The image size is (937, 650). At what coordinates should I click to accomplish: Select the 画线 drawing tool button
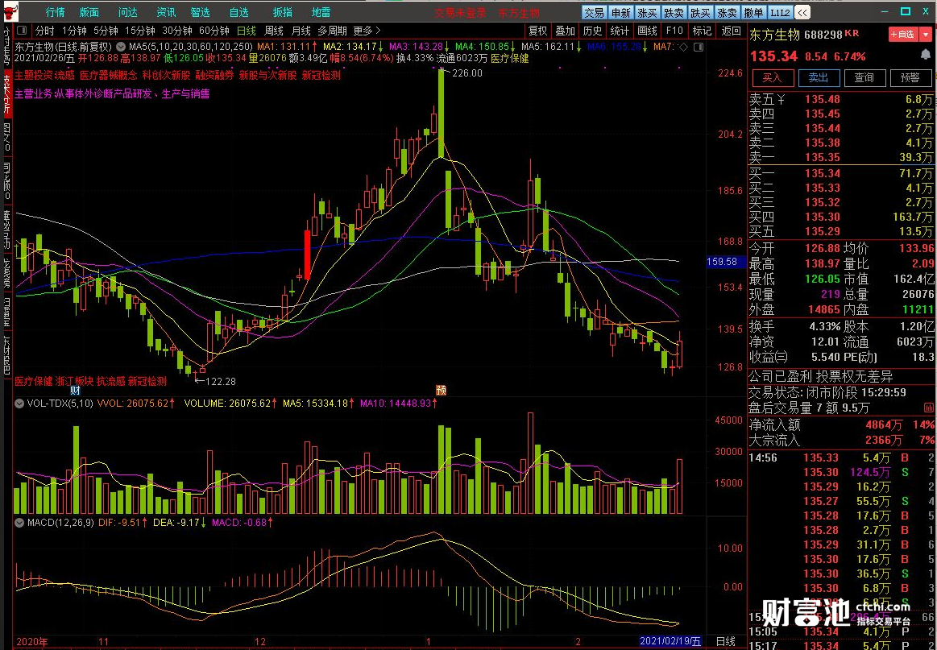[647, 31]
